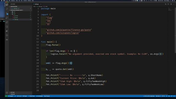This screenshot has width=176, height=99.
Task: Click the green remote indicator in status bar
Action: click(6, 96)
